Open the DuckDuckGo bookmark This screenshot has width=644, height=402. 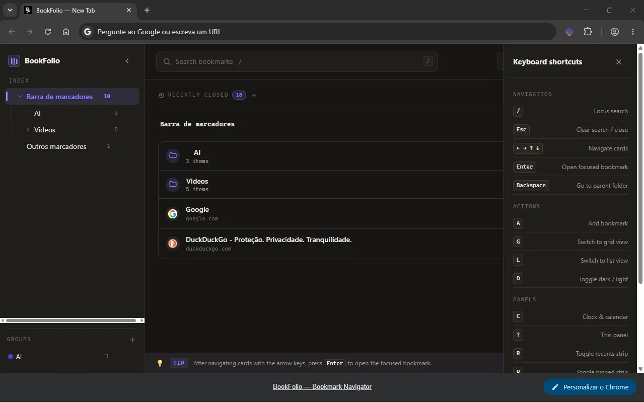pos(331,244)
